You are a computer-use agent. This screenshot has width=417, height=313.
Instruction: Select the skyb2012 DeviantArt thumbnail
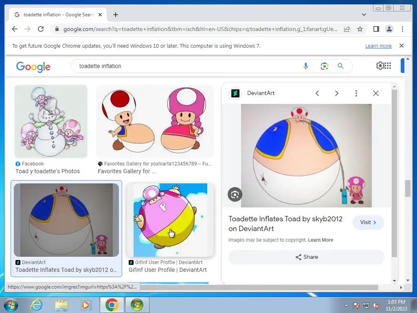point(66,220)
